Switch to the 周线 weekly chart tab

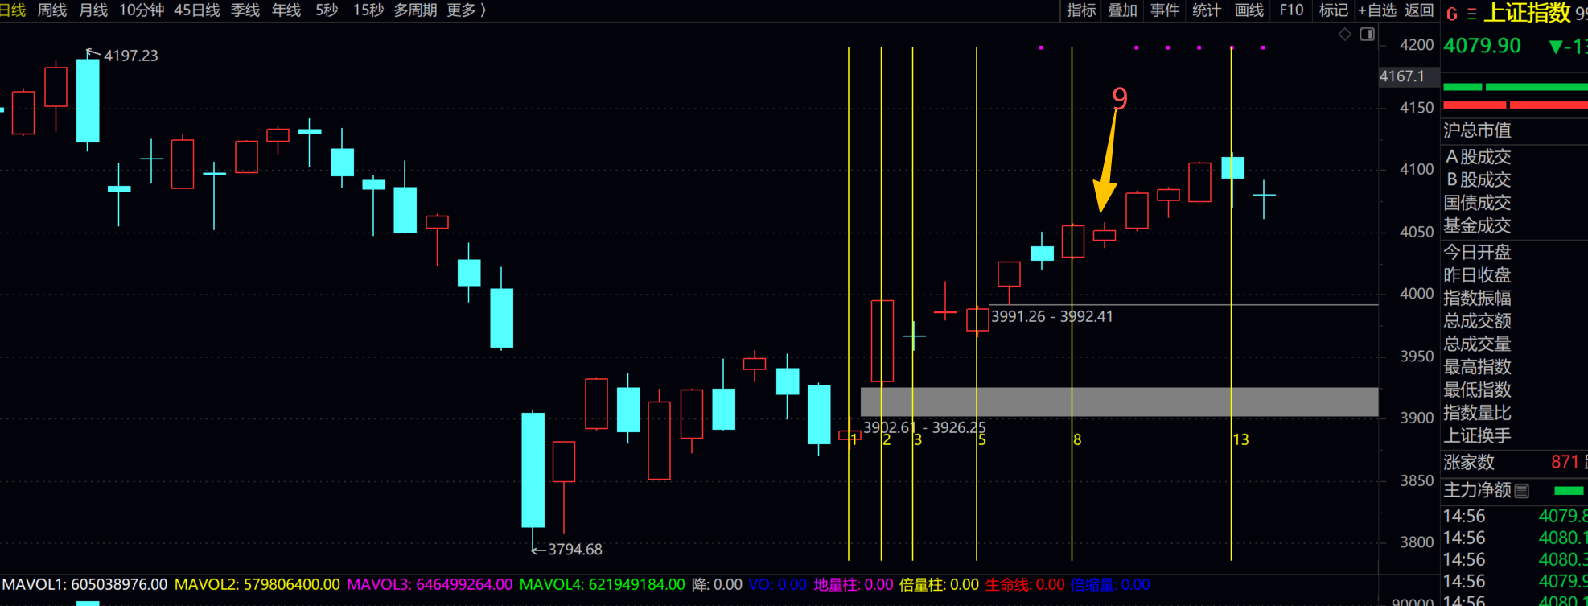tap(52, 10)
